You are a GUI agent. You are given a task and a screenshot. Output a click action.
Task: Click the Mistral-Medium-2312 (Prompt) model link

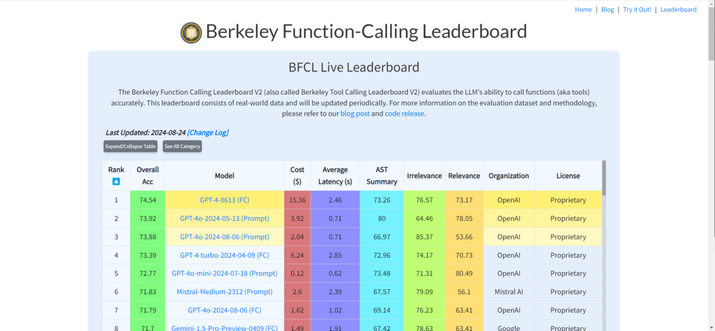pos(224,292)
